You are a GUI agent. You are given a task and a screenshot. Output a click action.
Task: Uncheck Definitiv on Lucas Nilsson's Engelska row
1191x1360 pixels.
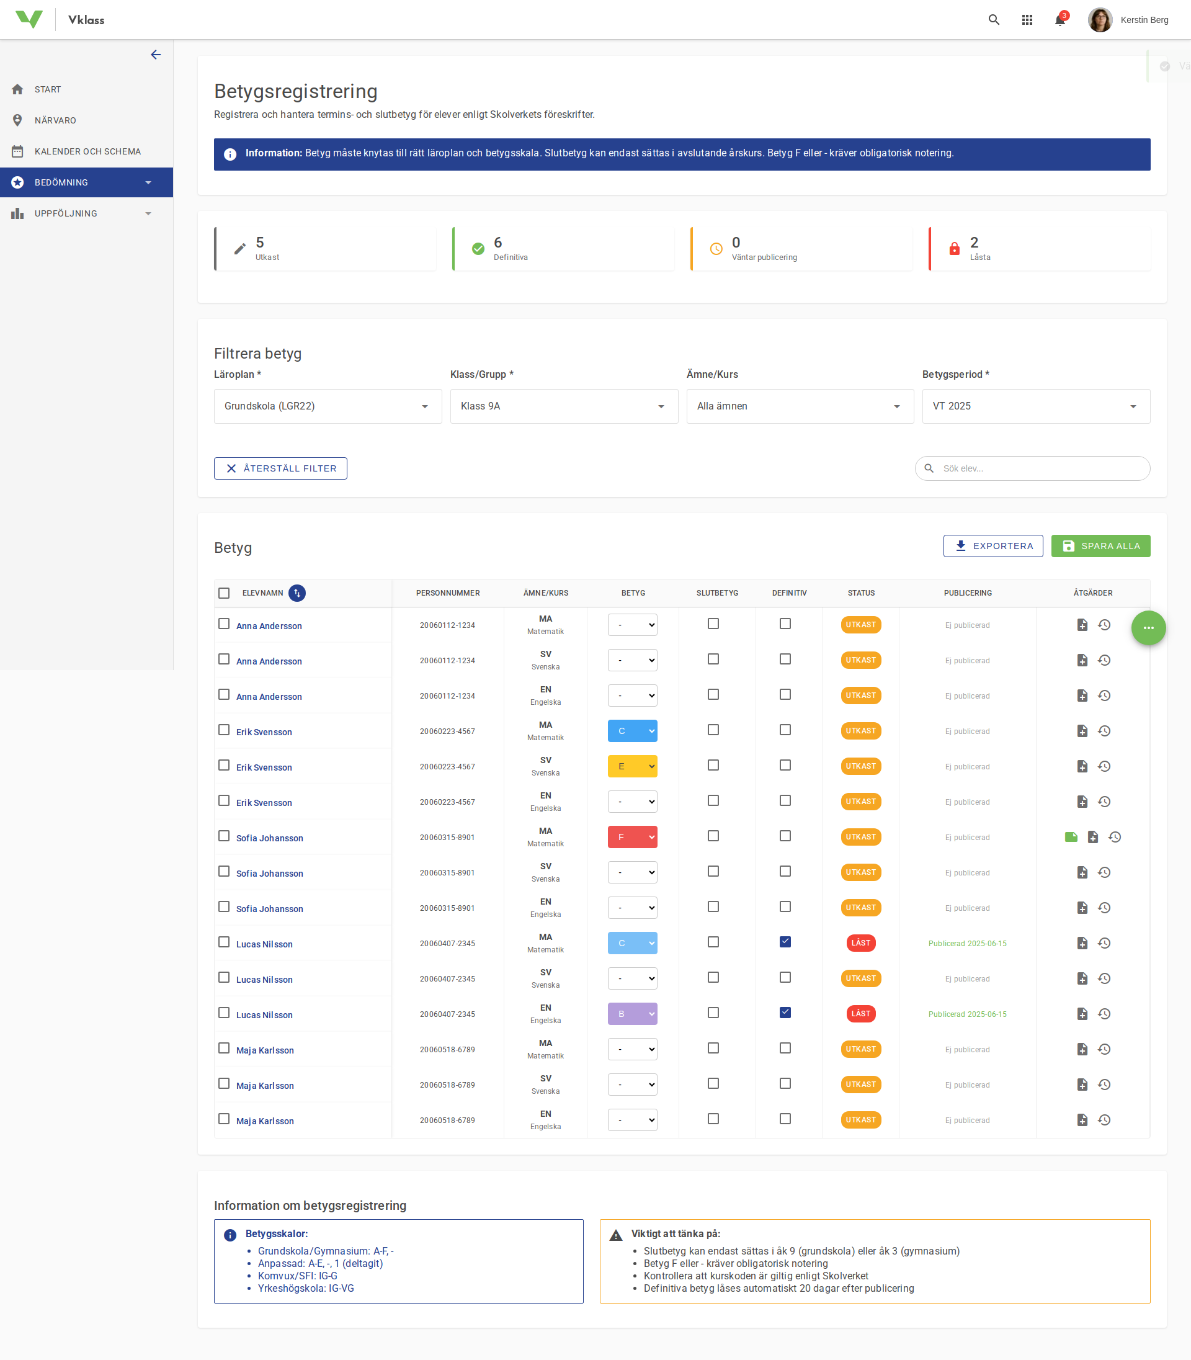point(785,1013)
